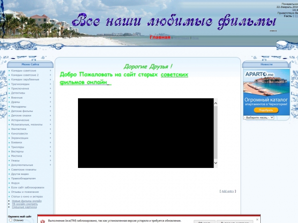This screenshot has width=298, height=223.
Task: Expand the Драмы submenu arrow
Action: point(50,102)
